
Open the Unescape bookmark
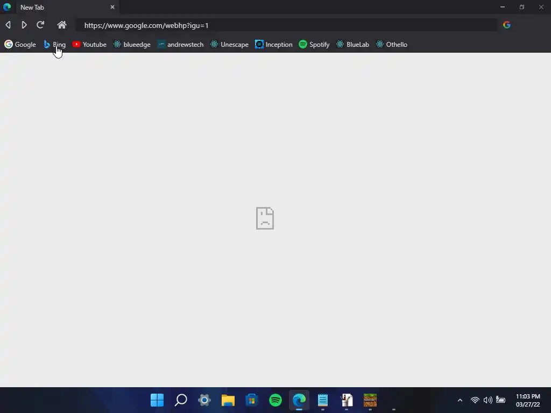[x=229, y=45]
